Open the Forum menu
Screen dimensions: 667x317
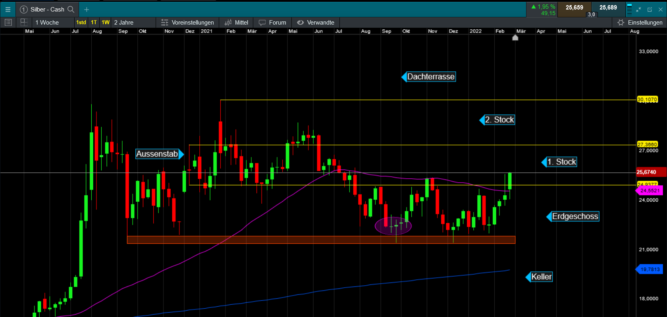coord(272,23)
